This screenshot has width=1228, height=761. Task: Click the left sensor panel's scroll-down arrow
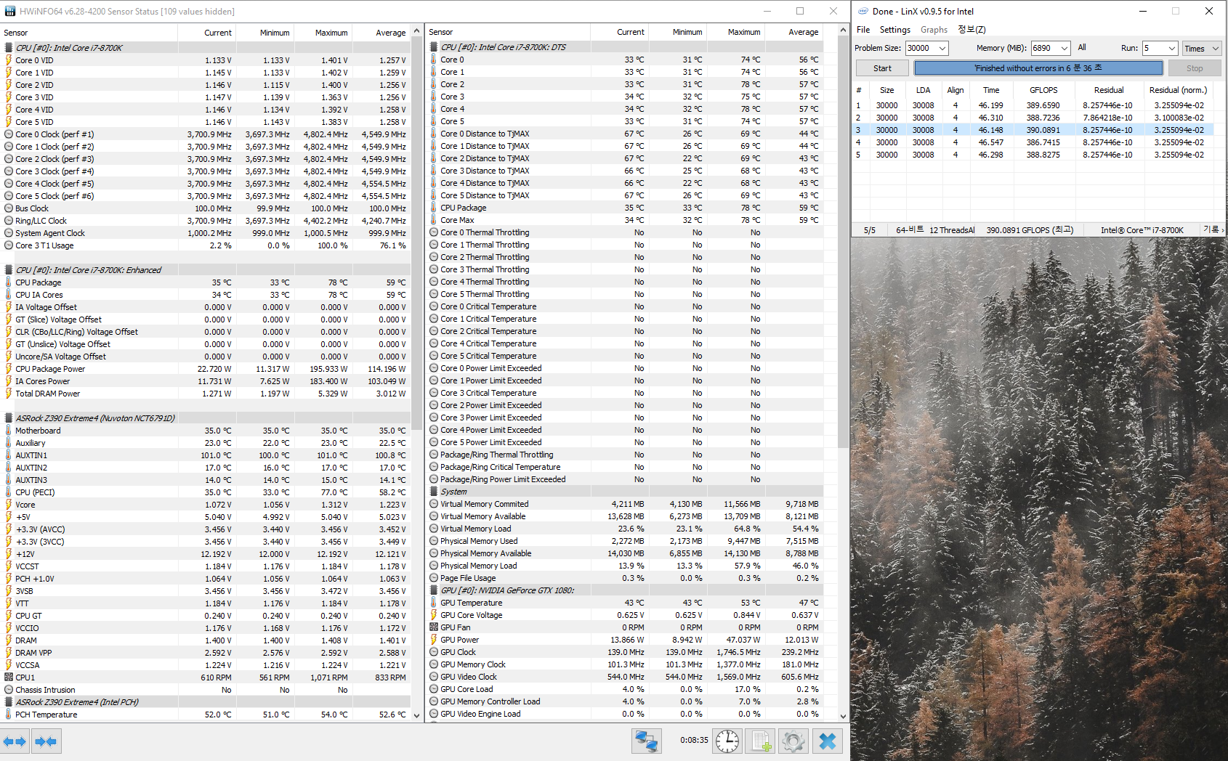(416, 715)
